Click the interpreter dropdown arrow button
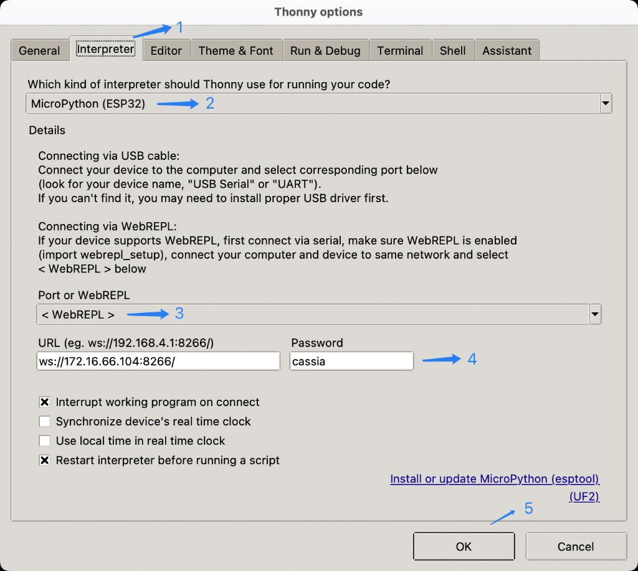This screenshot has width=638, height=571. tap(606, 103)
